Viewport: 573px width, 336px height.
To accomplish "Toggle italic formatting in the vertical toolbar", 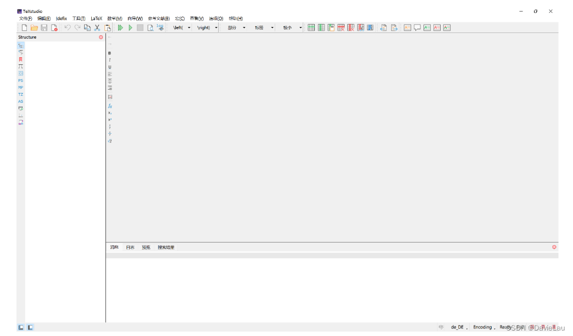I will (x=110, y=60).
